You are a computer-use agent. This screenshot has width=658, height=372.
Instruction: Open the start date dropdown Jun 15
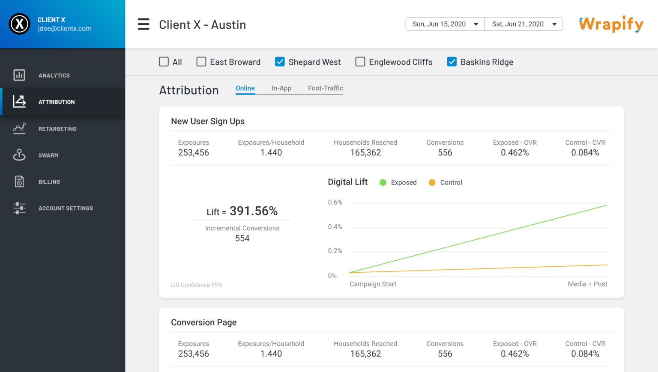(445, 24)
